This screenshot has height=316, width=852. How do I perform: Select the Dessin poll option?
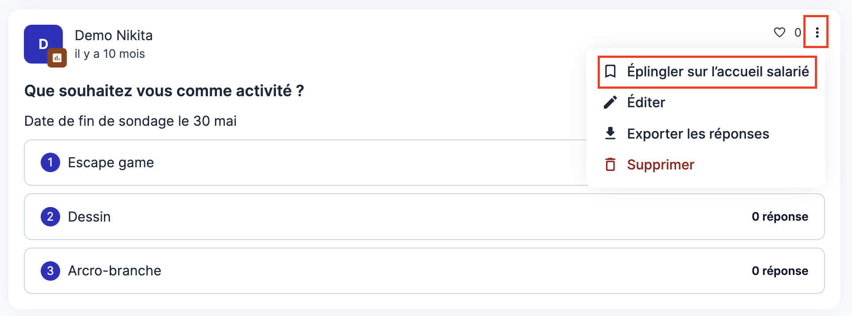424,217
